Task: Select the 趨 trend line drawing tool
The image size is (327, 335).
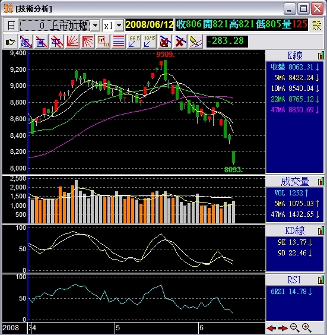Action: coord(26,42)
